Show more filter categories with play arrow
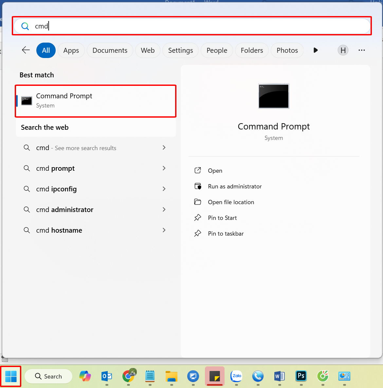 [x=316, y=50]
